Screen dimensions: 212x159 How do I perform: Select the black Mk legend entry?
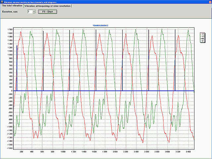coord(202,39)
